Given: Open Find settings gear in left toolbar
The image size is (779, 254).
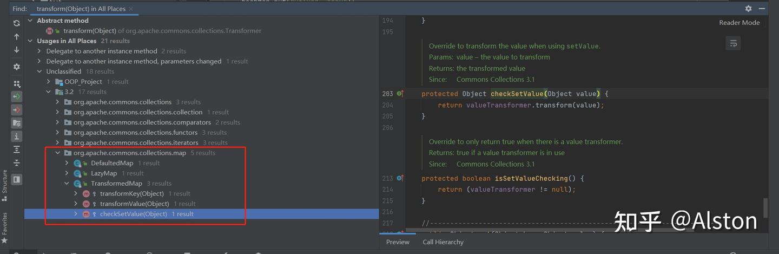Looking at the screenshot, I should point(17,67).
